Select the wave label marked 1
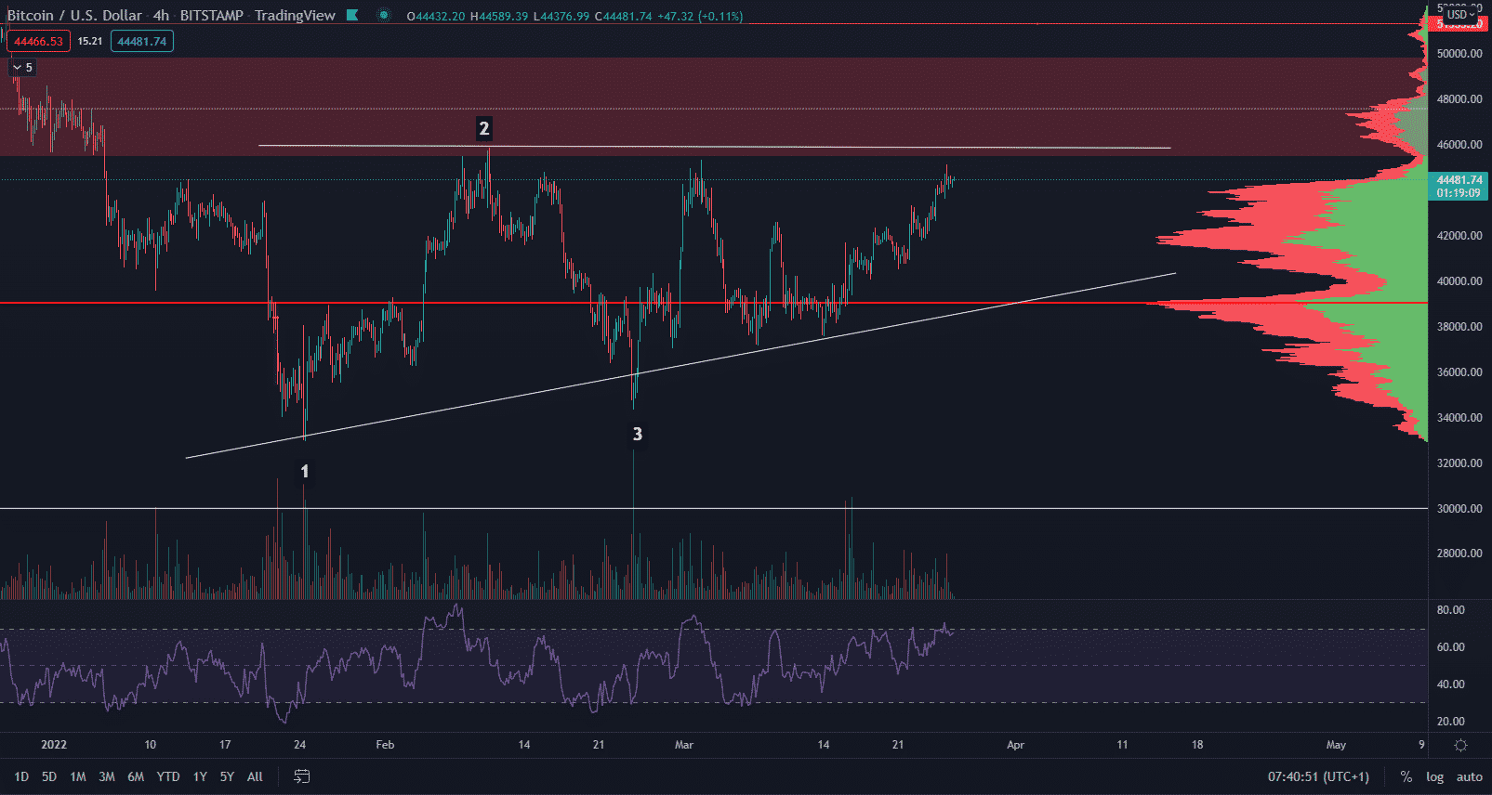Screen dimensions: 1492x795 [304, 472]
